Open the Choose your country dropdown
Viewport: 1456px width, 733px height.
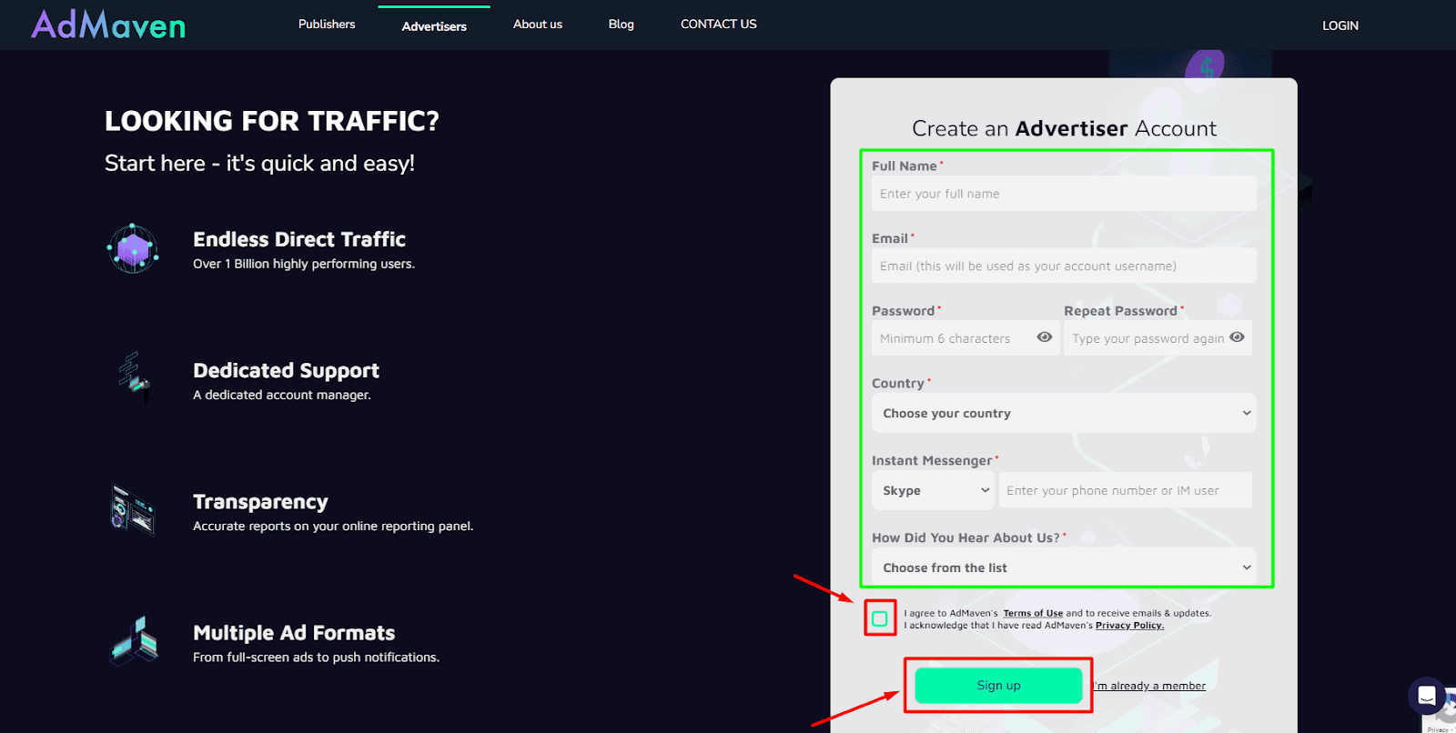coord(1063,413)
